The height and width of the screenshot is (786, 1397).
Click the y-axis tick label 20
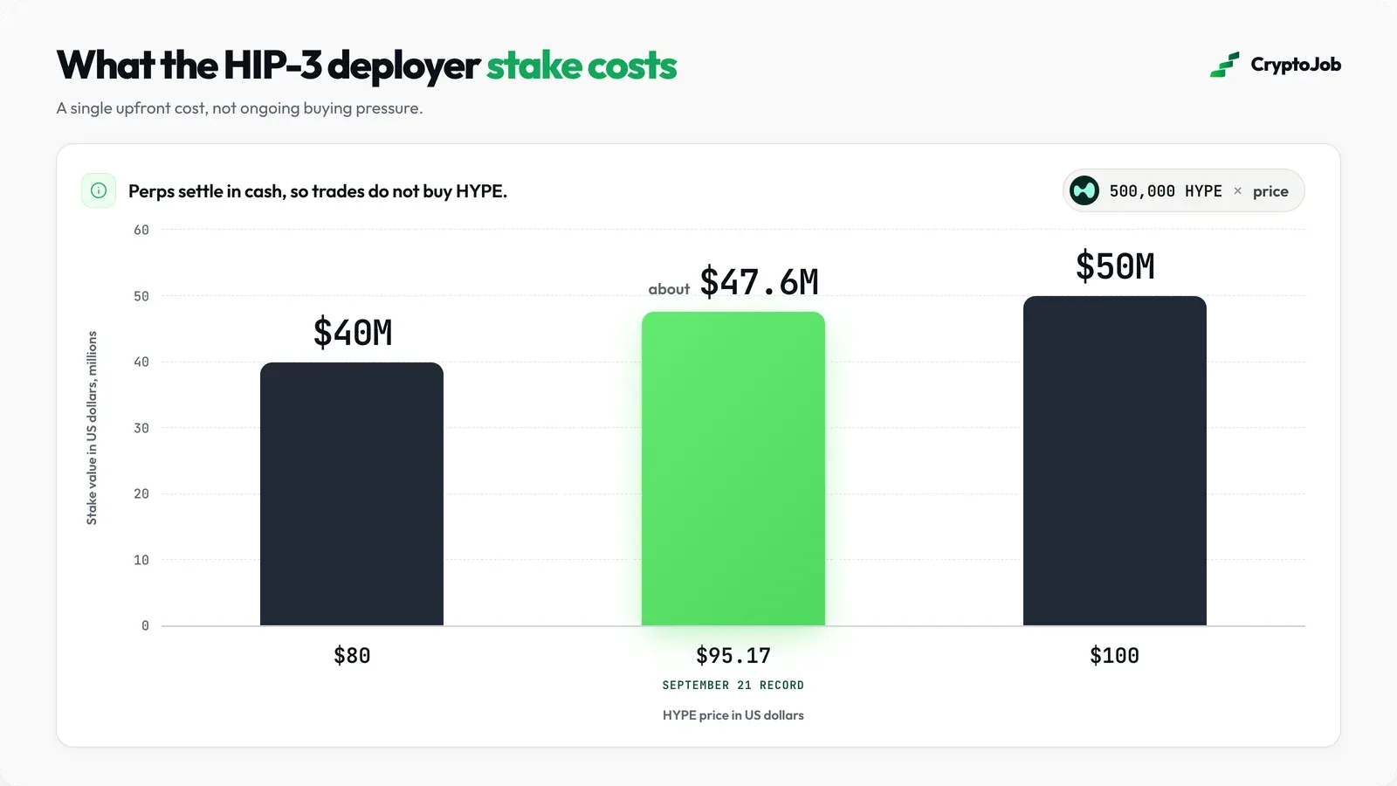[x=141, y=494]
